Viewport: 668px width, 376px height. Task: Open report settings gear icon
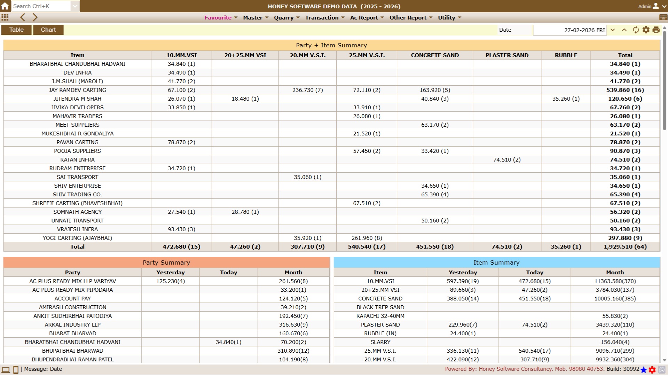coord(646,30)
